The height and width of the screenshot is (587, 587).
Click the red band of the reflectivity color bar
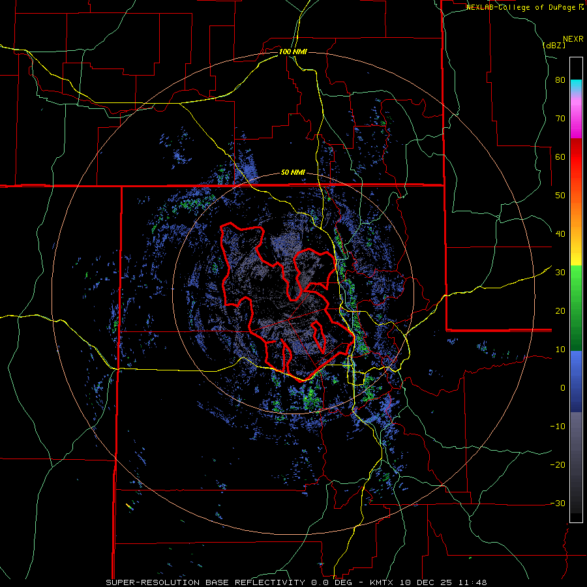click(x=576, y=166)
